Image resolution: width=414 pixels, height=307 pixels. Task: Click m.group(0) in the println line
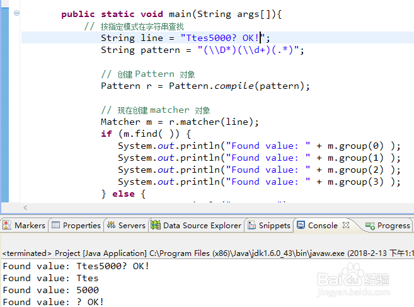(x=355, y=146)
